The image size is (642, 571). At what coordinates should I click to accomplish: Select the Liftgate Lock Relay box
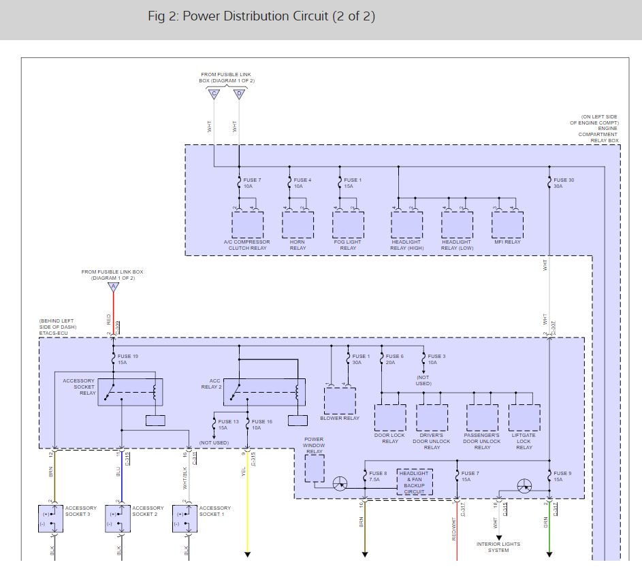(524, 418)
